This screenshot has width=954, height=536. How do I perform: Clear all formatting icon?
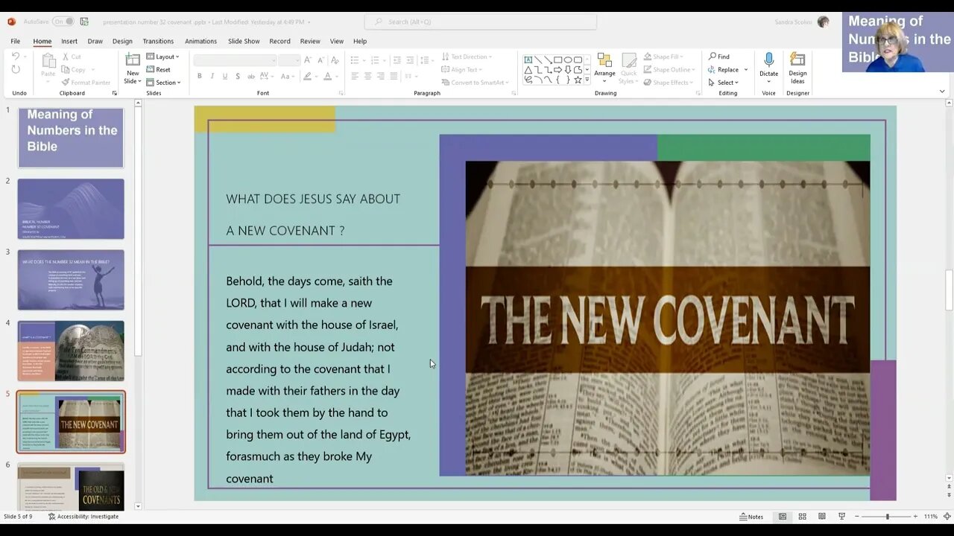coord(335,60)
